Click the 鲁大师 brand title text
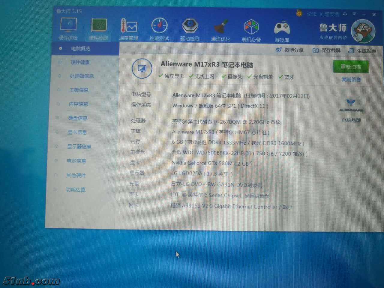This screenshot has height=288, width=384. [x=333, y=28]
